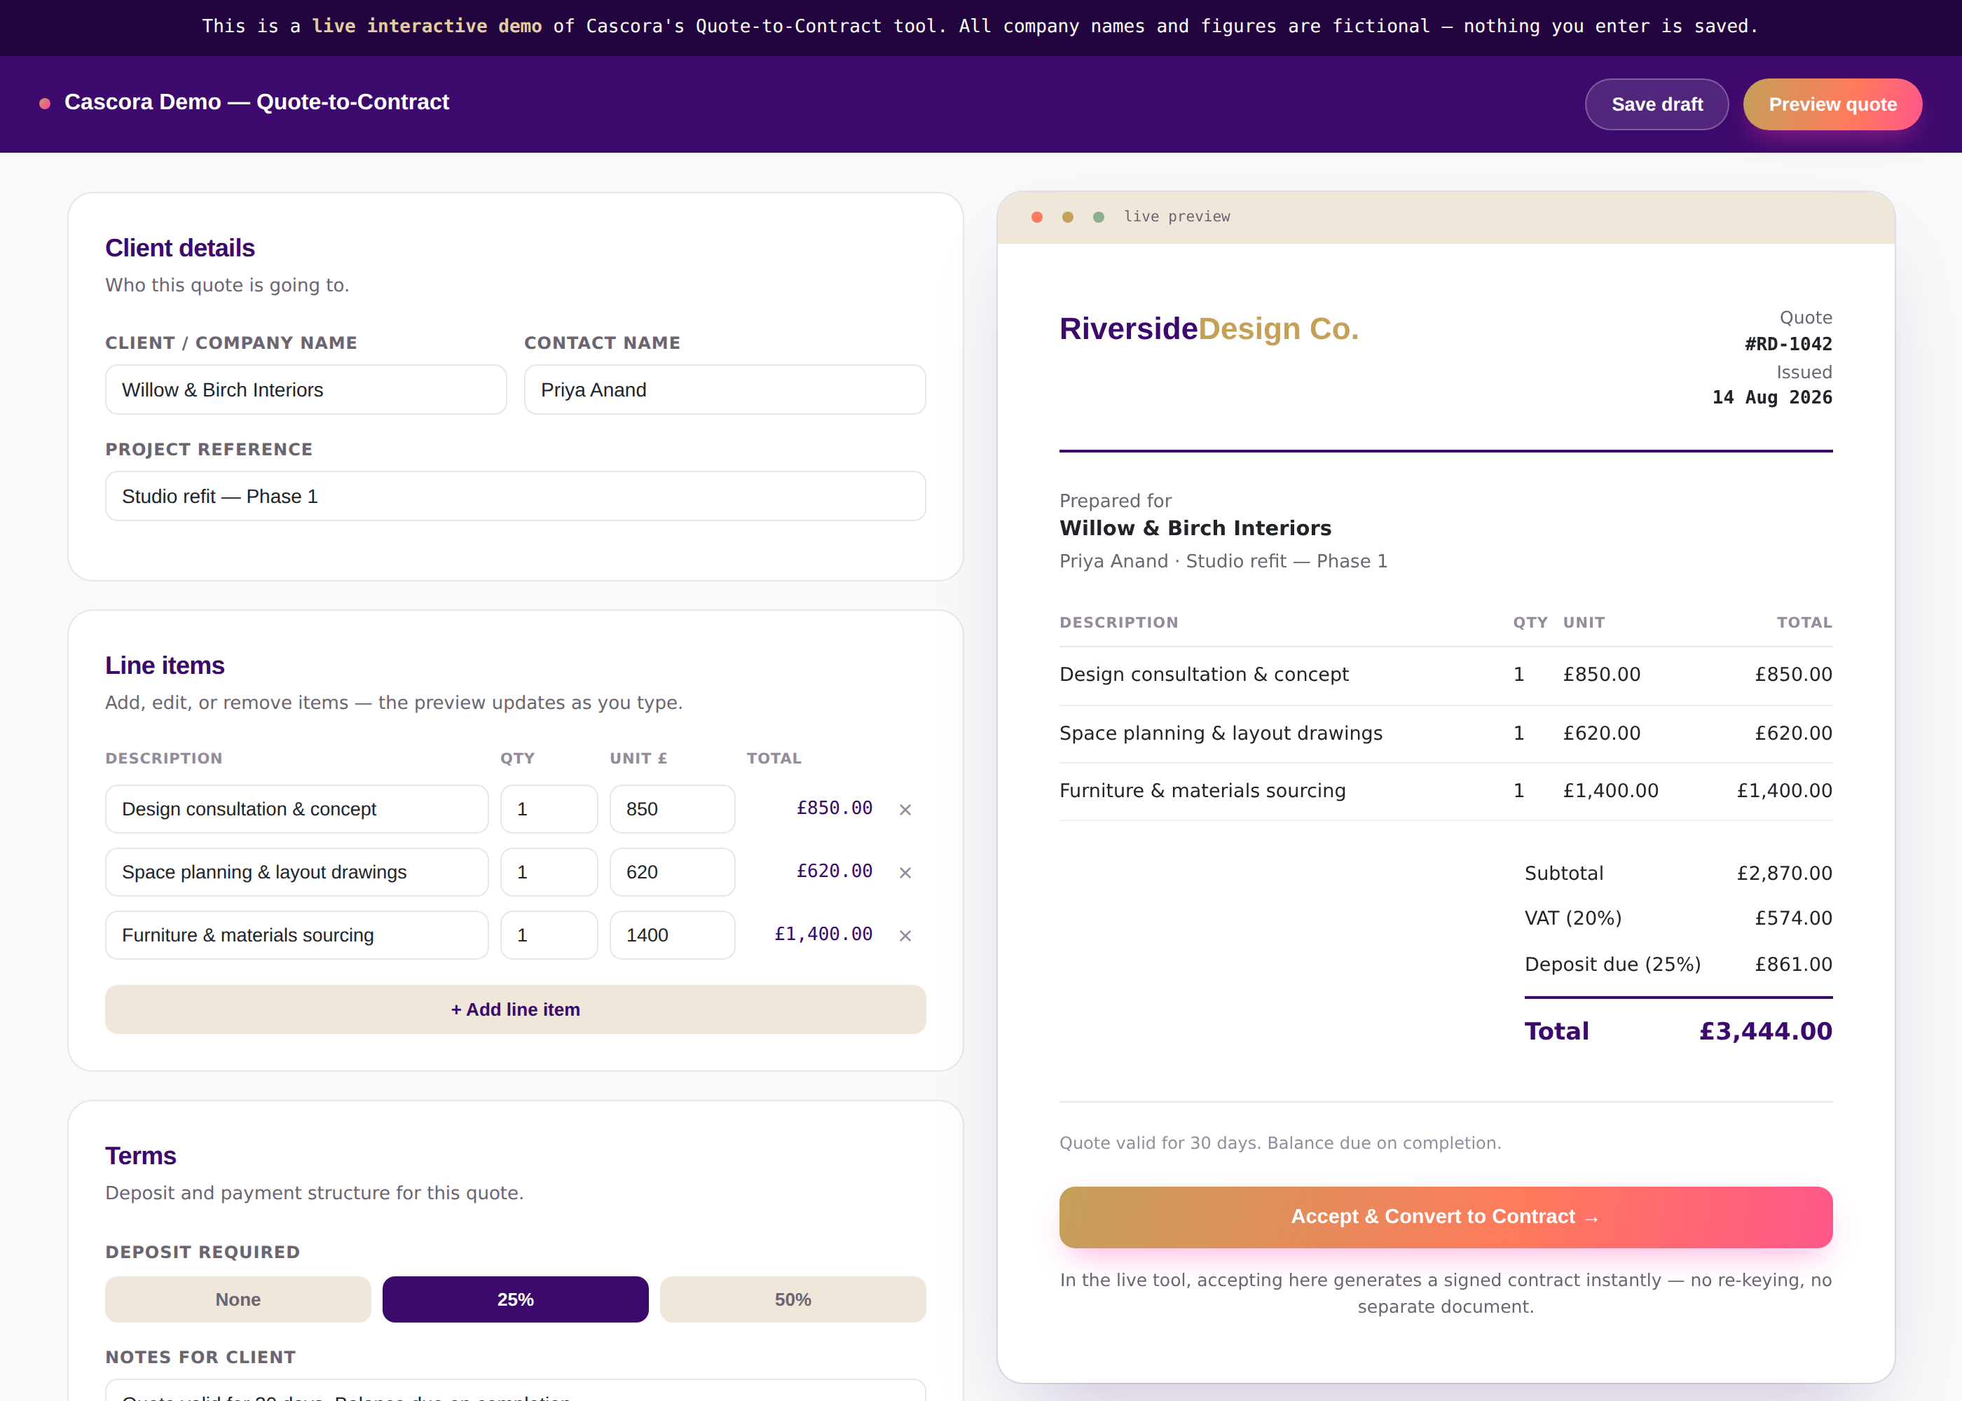Edit unit price 850

[672, 809]
